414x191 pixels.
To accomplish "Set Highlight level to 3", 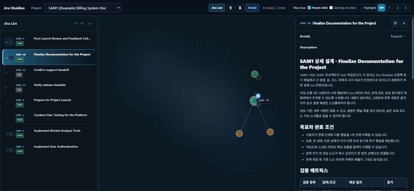I will click(x=406, y=8).
